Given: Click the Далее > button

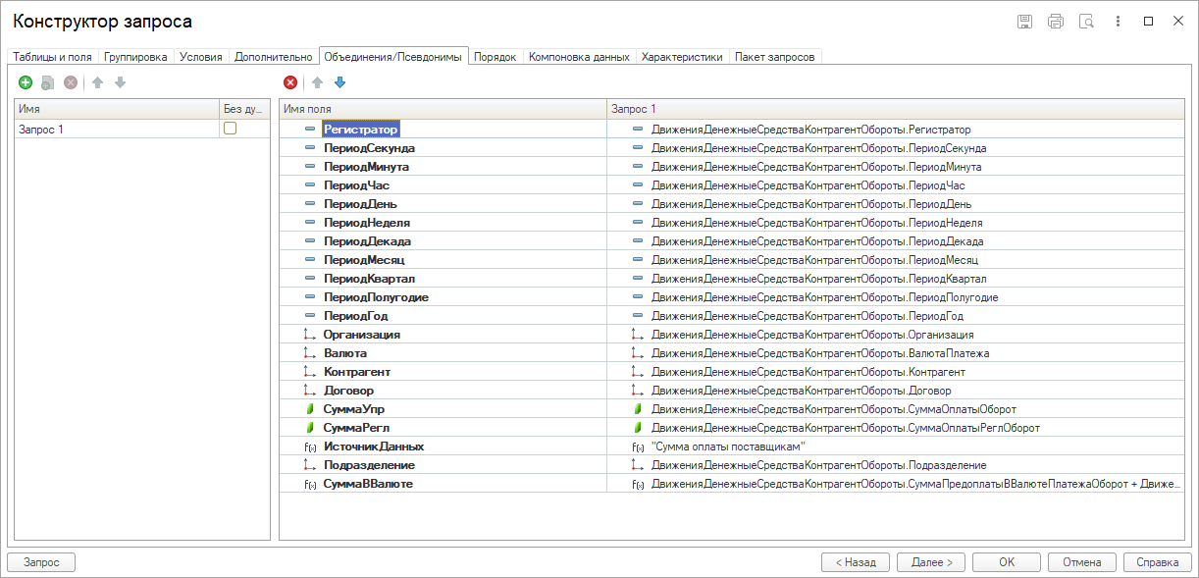Looking at the screenshot, I should (x=931, y=562).
